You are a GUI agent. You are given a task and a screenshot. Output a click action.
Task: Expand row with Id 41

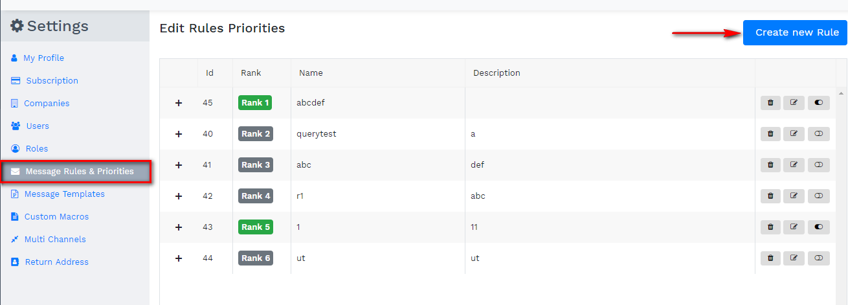[x=179, y=165]
